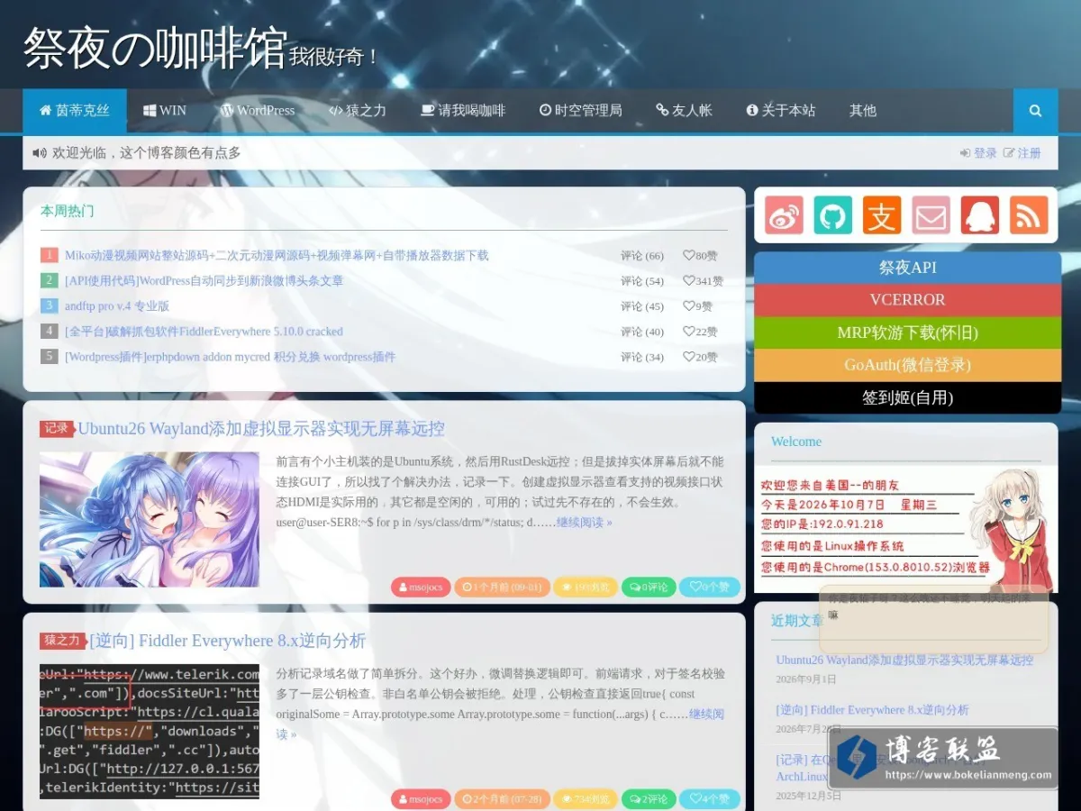Open the erphpdown addon mycred post
1081x811 pixels.
point(230,357)
